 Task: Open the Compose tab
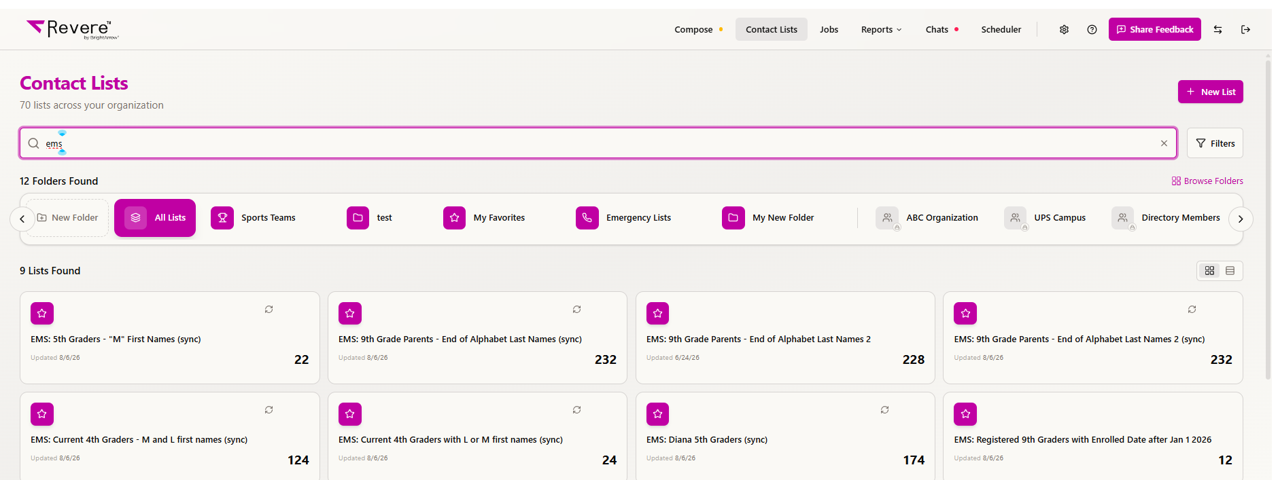[x=698, y=29]
